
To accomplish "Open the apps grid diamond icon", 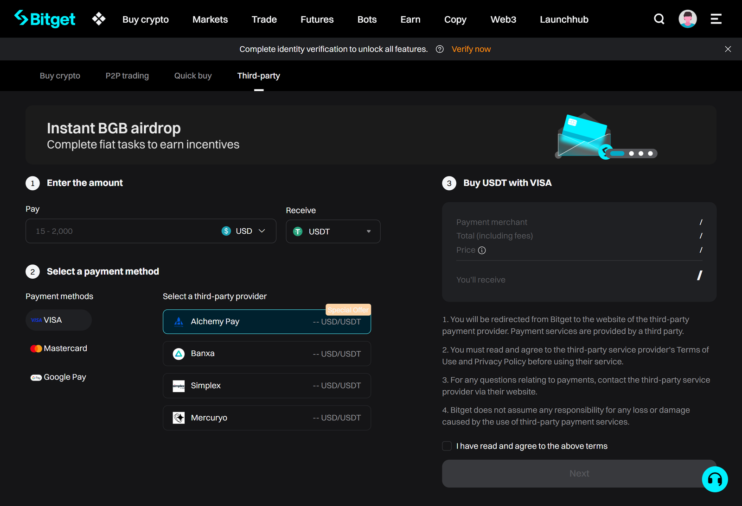I will (99, 19).
